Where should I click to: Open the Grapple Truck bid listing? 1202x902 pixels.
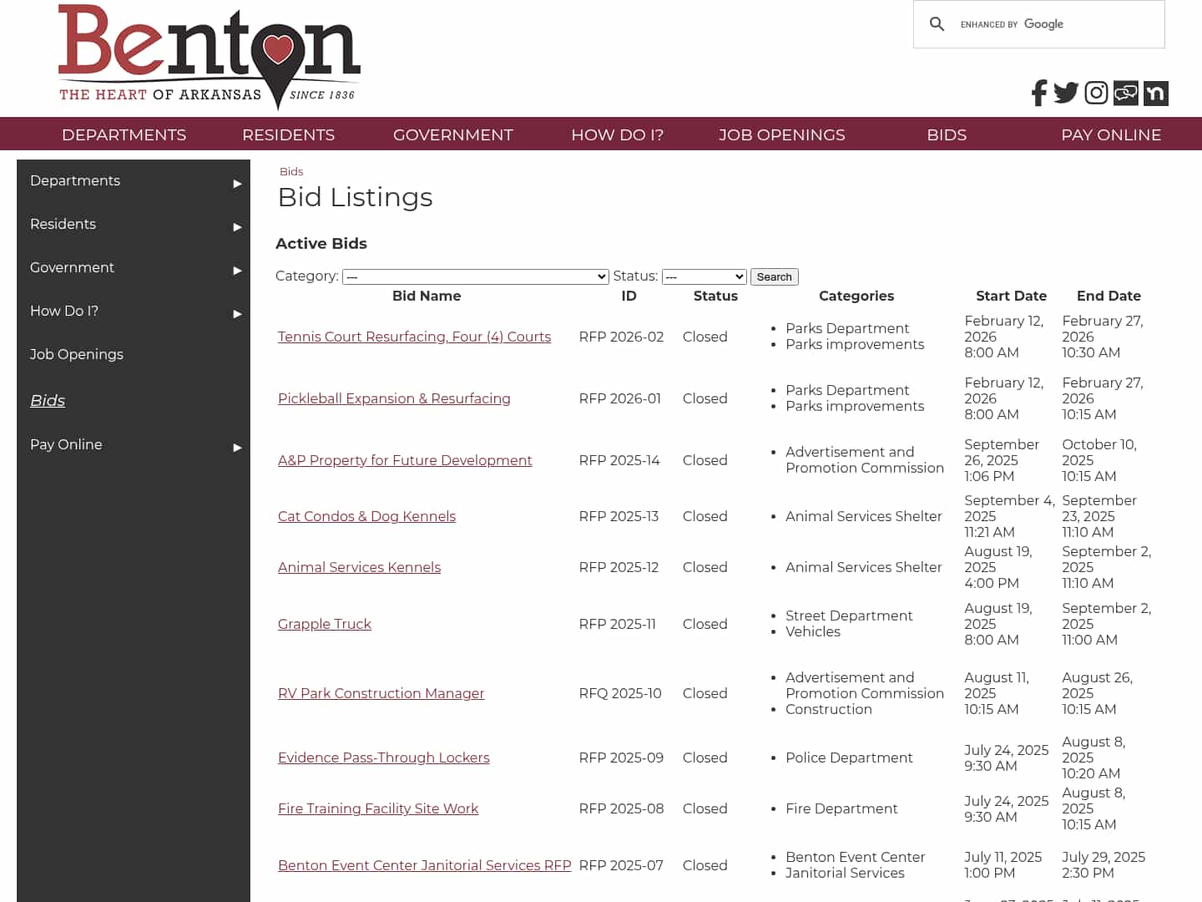tap(324, 624)
